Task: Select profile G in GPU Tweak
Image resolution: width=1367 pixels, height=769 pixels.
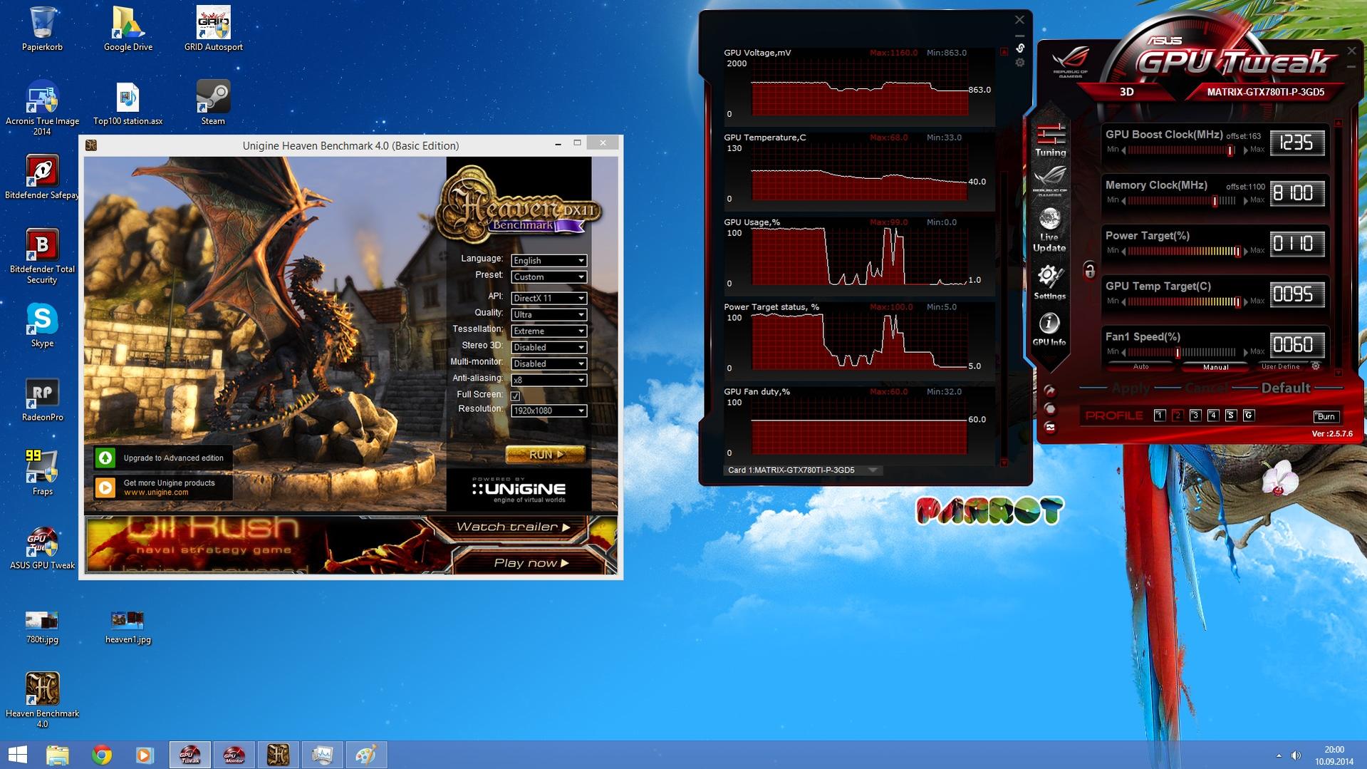Action: pyautogui.click(x=1248, y=416)
